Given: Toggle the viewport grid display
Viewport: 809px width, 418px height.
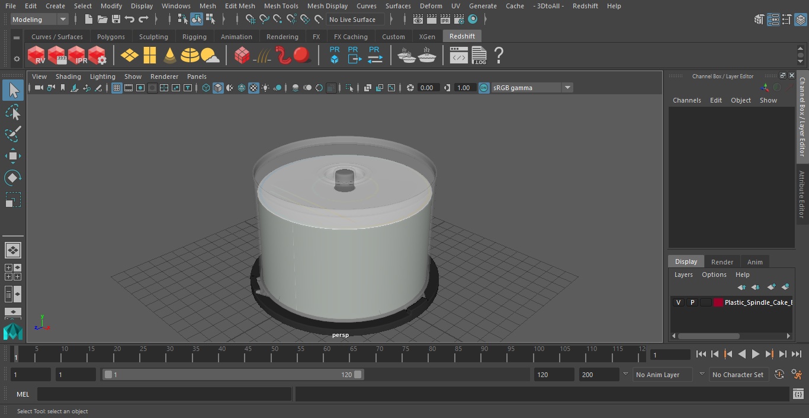Looking at the screenshot, I should click(117, 88).
